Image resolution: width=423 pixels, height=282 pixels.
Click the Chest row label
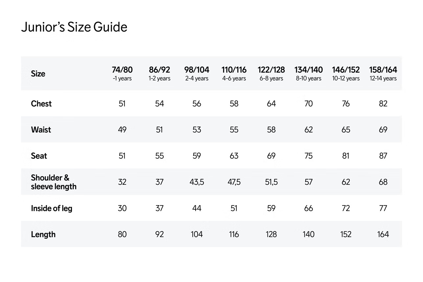click(41, 104)
